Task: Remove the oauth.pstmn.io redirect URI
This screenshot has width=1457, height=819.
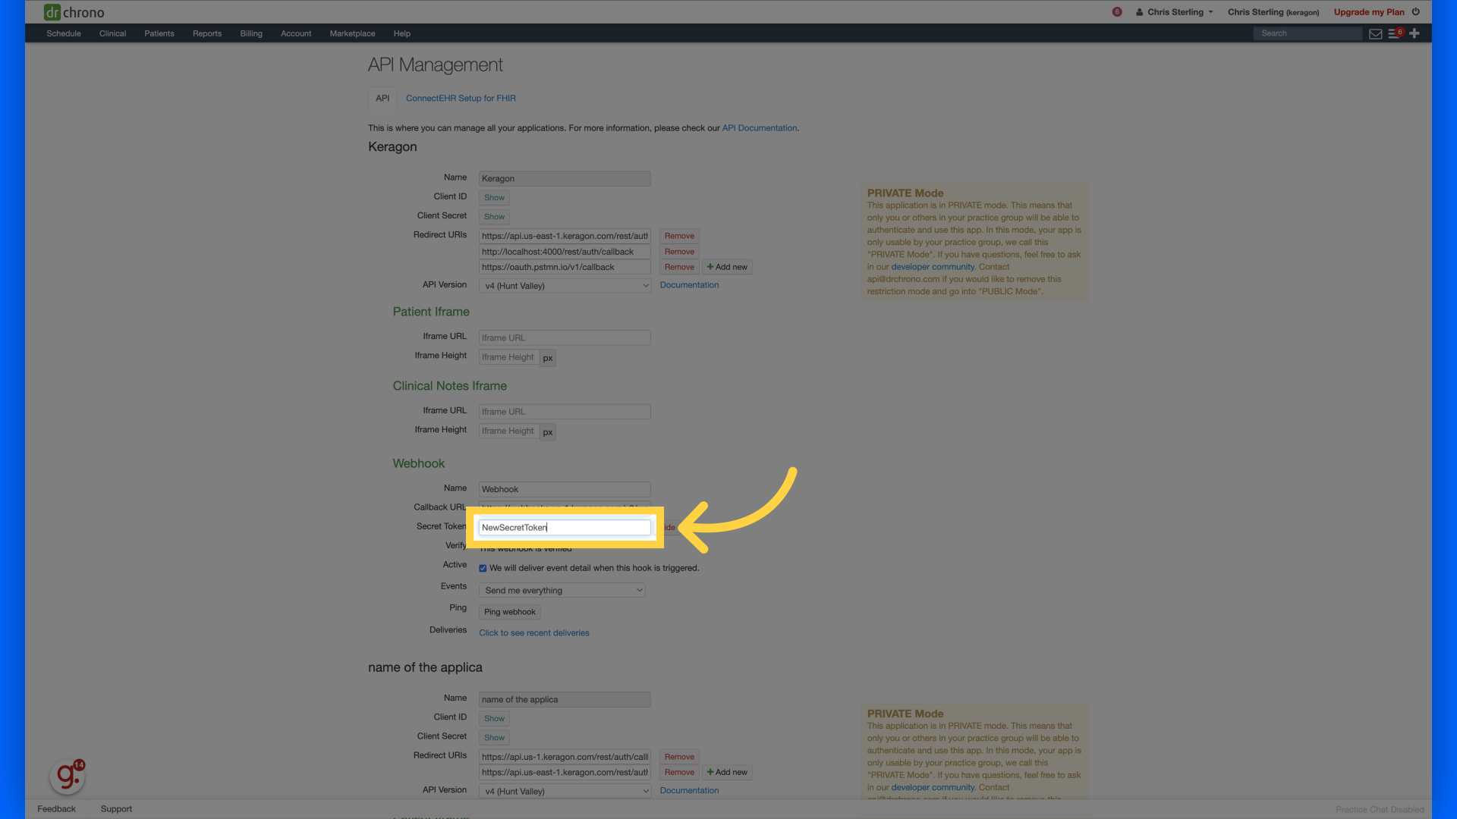Action: 679,267
